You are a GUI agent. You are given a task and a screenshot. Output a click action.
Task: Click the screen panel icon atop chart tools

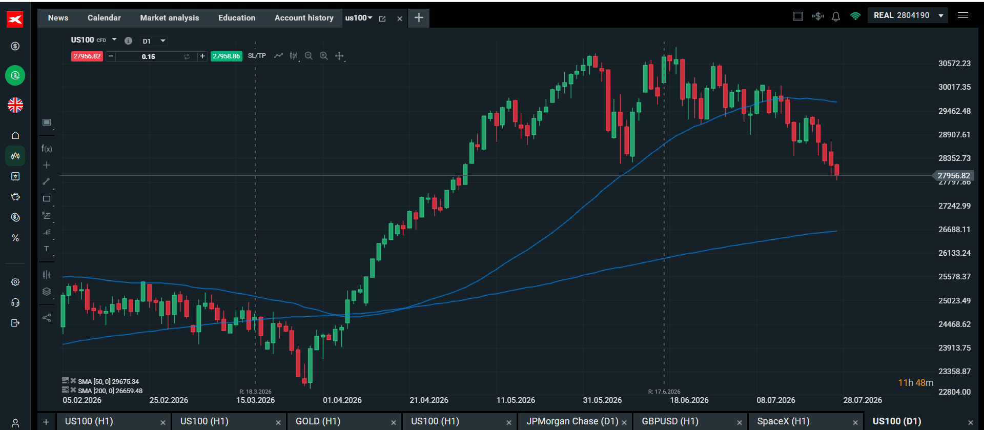[47, 122]
